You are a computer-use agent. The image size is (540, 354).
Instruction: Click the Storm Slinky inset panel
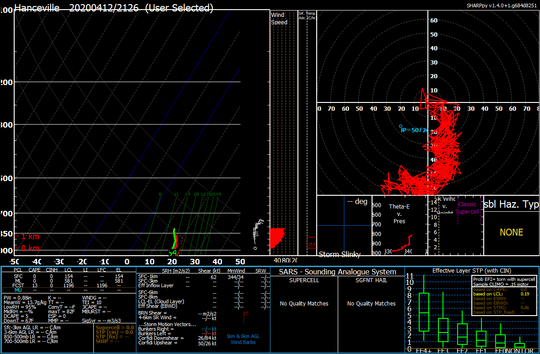click(x=344, y=225)
